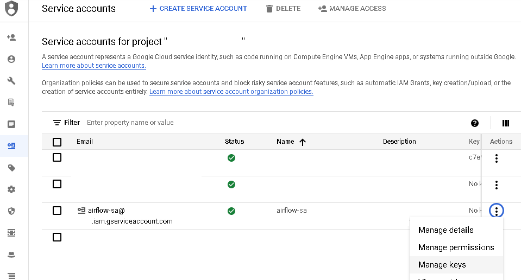
Task: Open the IAM shield icon at sidebar top
Action: pos(11,9)
